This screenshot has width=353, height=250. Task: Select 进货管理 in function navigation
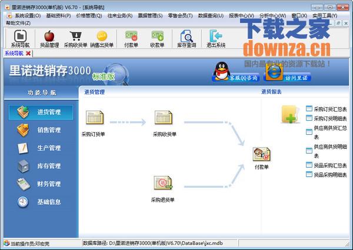tap(41, 112)
